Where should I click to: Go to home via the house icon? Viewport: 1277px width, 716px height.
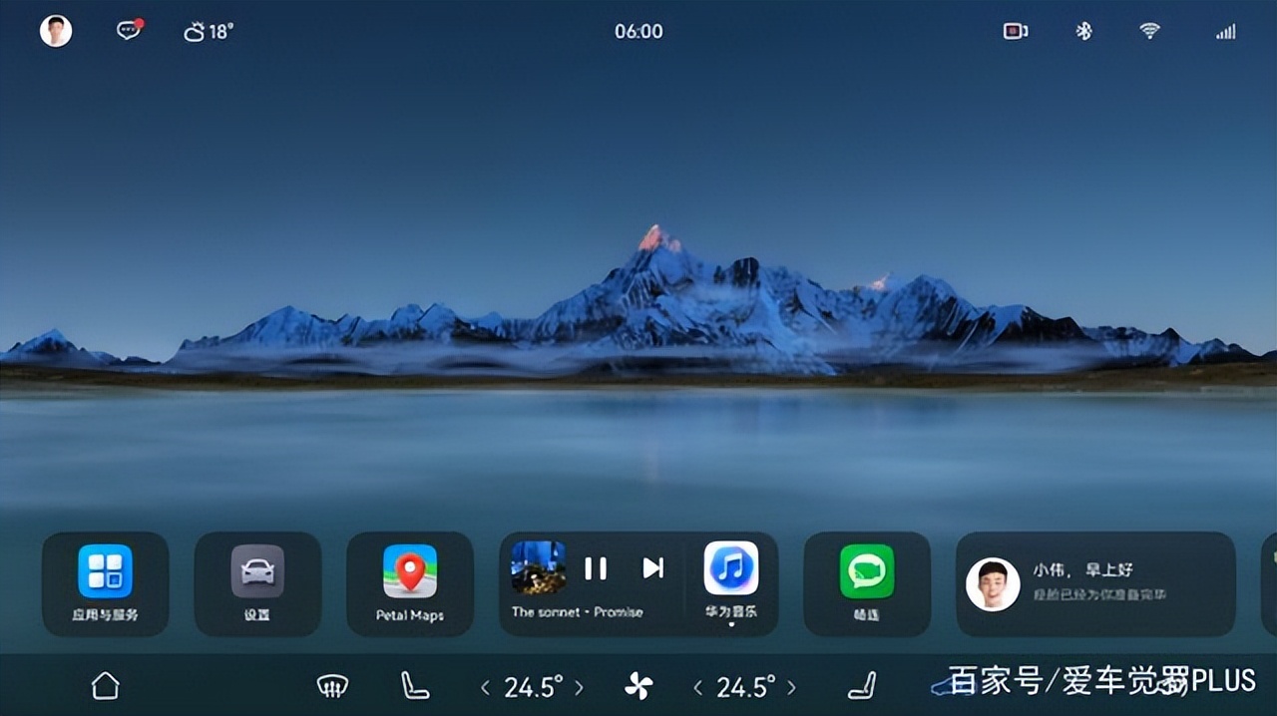pos(105,685)
